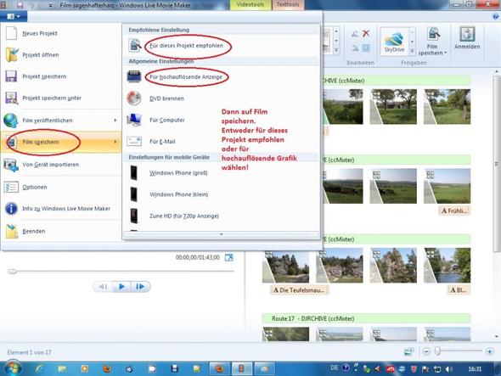Click zoom in plus button
The height and width of the screenshot is (376, 501).
[489, 351]
